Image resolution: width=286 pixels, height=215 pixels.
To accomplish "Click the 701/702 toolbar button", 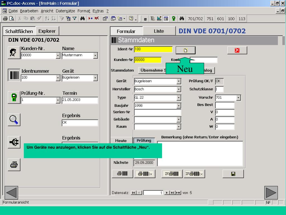I will pos(195,19).
